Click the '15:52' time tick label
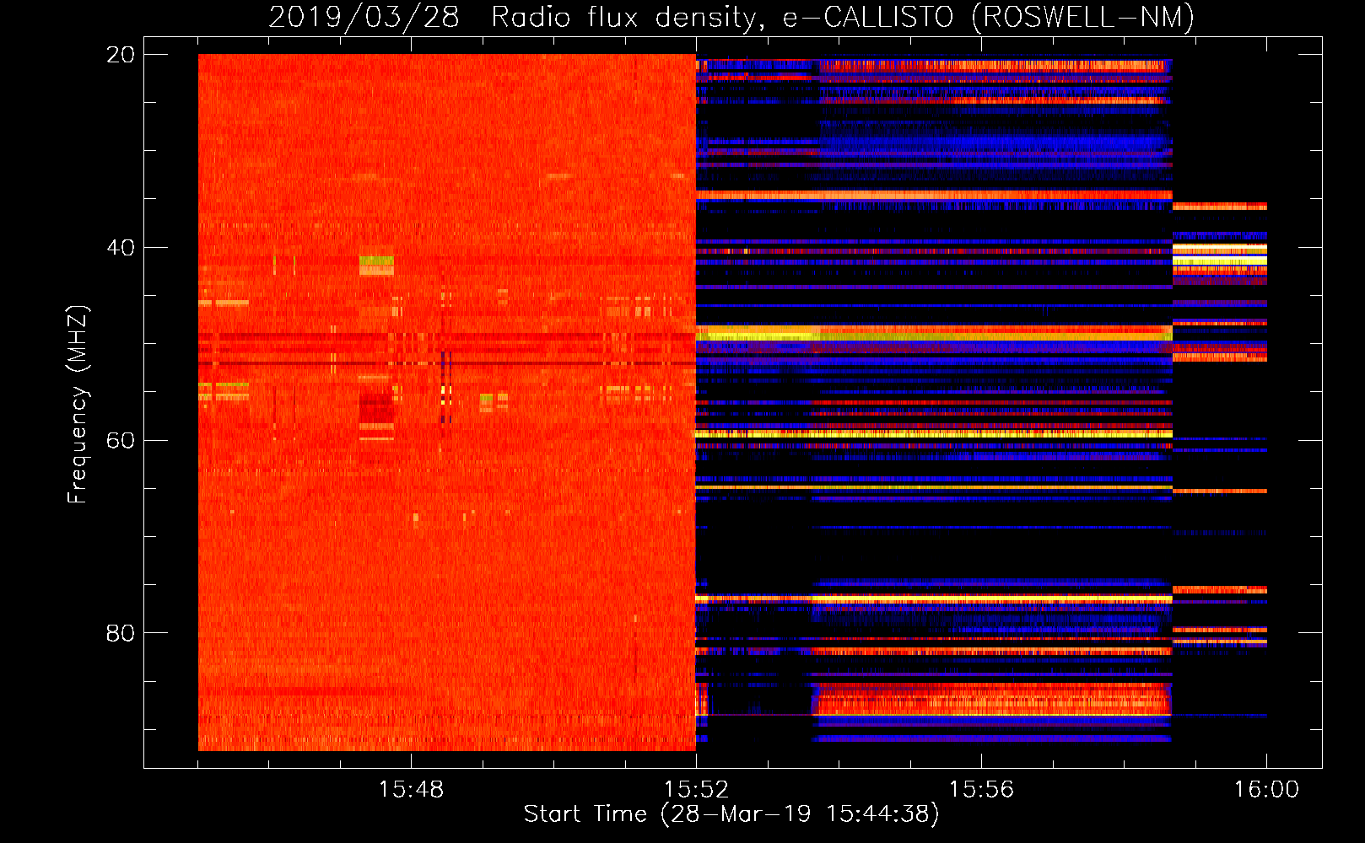1365x843 pixels. [x=696, y=790]
